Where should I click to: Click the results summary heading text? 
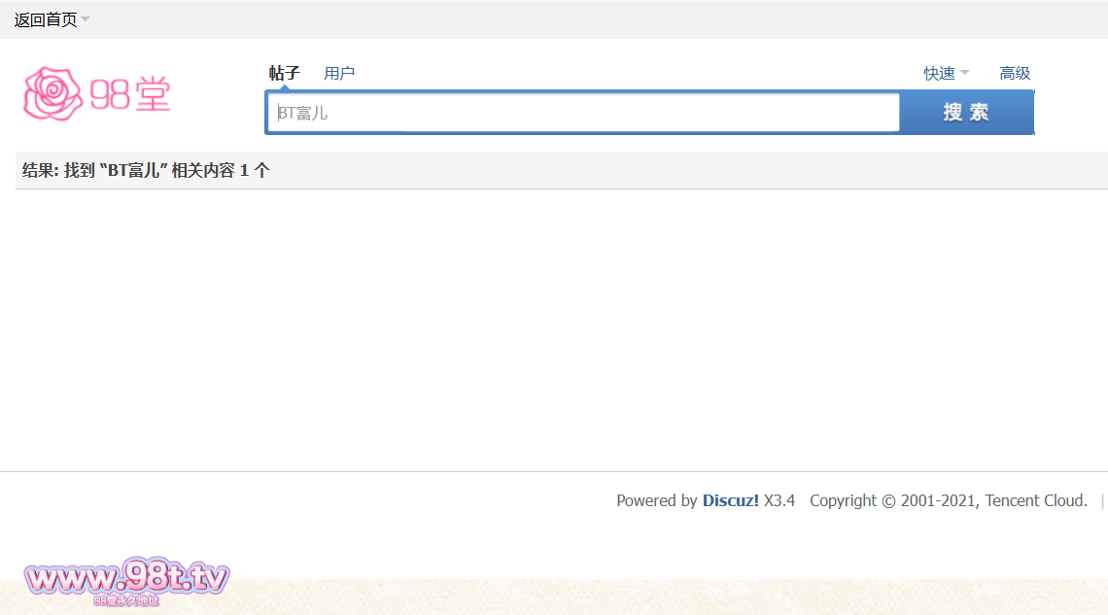click(x=146, y=170)
